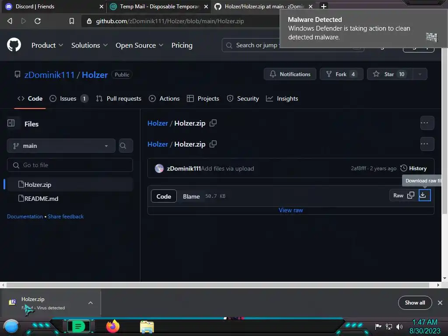The height and width of the screenshot is (336, 448).
Task: Open the lower three-dots file actions menu
Action: (427, 144)
